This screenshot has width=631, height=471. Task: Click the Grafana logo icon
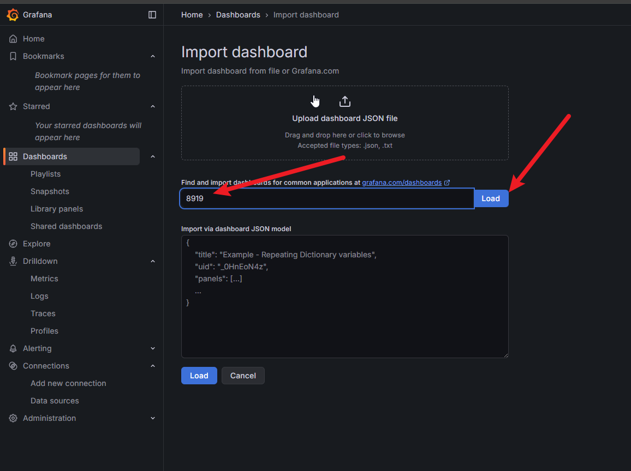click(x=13, y=15)
